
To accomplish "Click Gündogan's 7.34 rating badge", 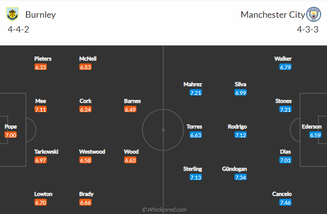I will 241,177.
